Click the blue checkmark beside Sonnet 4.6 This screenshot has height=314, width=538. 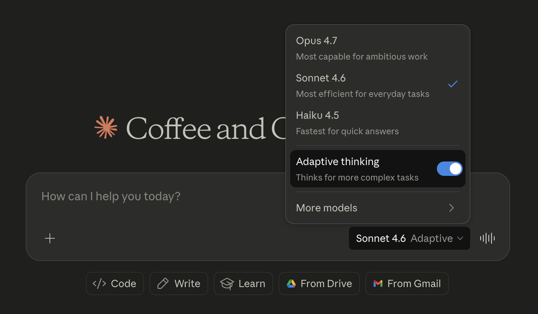[453, 84]
